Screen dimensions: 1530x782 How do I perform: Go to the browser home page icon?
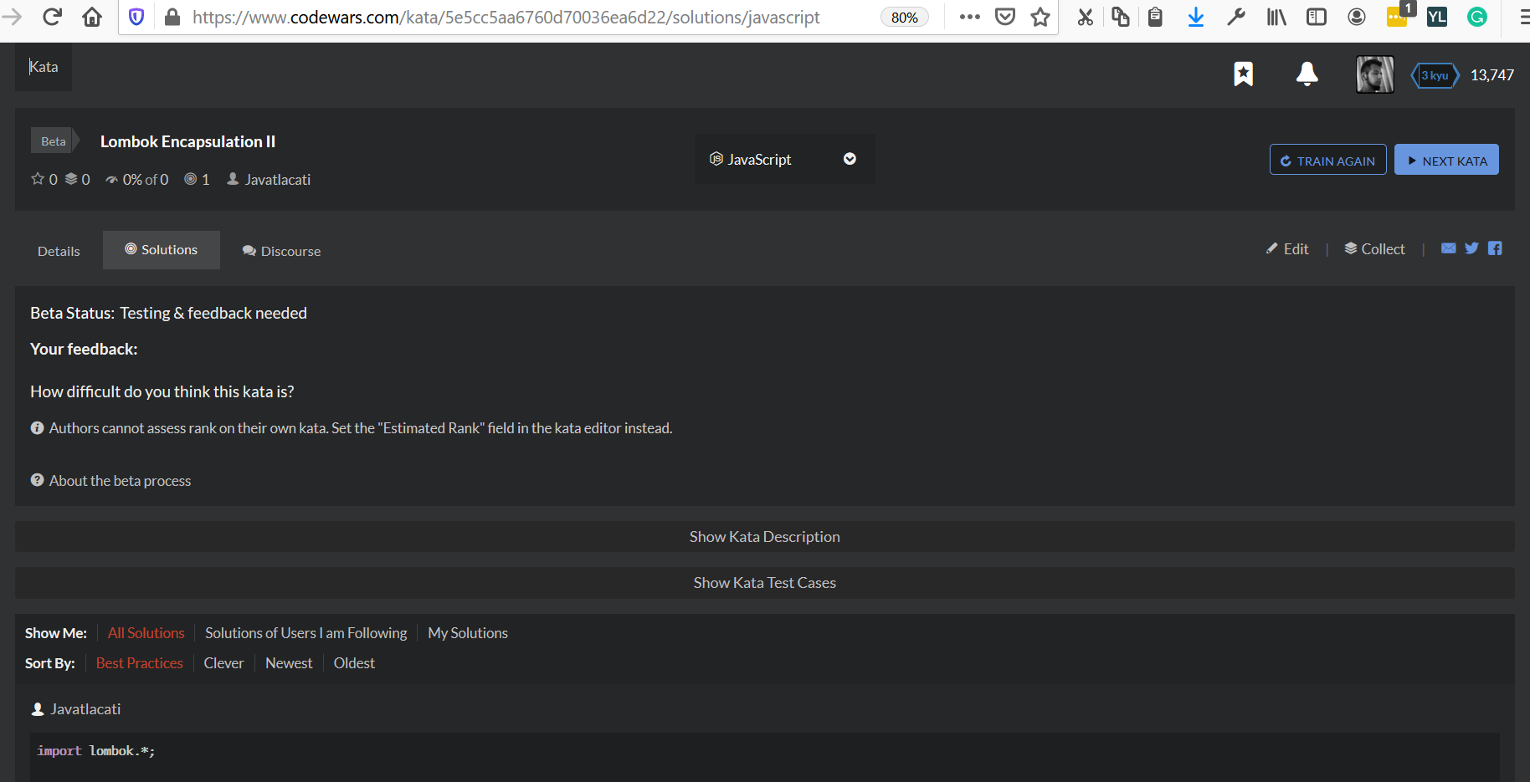click(x=92, y=17)
